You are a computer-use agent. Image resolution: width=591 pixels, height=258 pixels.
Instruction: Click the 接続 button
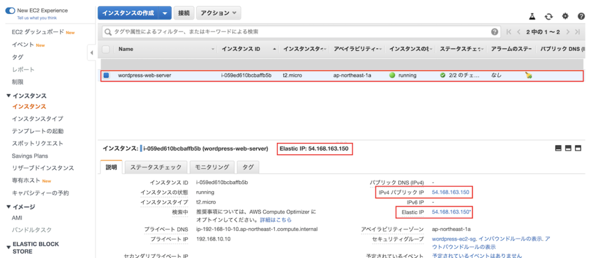pyautogui.click(x=184, y=13)
